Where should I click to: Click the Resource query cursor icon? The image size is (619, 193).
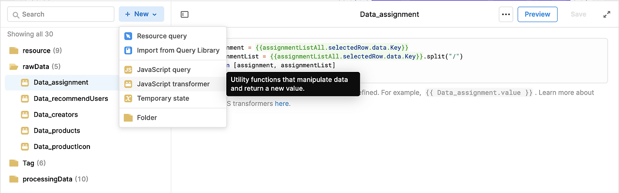(x=128, y=36)
